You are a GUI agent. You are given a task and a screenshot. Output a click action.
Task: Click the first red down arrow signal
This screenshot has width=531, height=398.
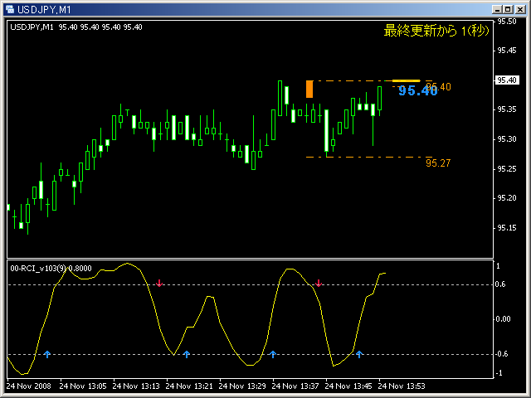[x=159, y=283]
